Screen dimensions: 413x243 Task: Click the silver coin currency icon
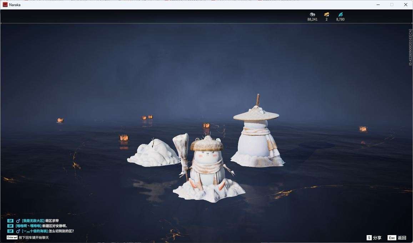(312, 15)
